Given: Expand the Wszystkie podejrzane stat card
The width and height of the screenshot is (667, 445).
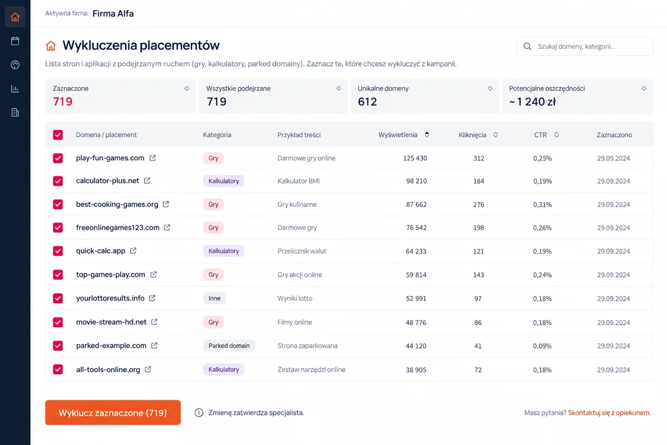Looking at the screenshot, I should (339, 88).
